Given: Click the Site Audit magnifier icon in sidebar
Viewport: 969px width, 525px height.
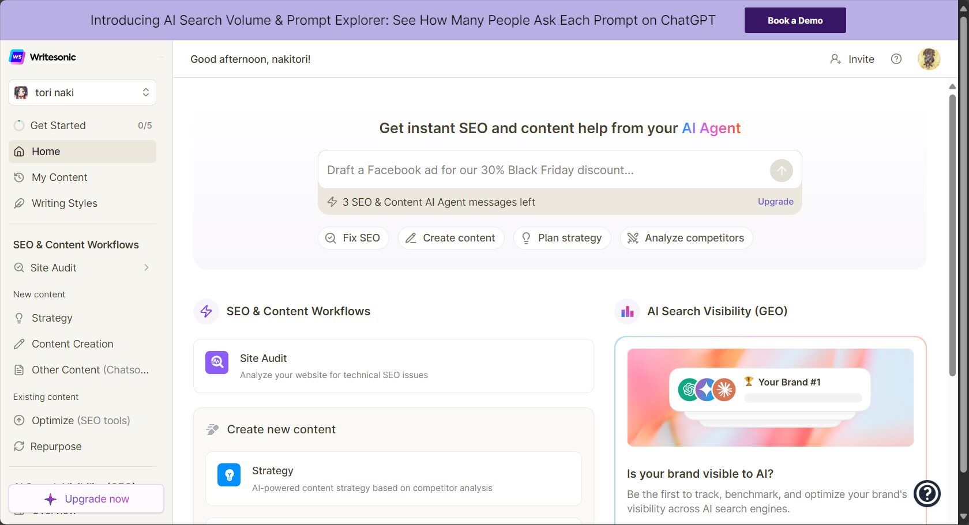Looking at the screenshot, I should (x=19, y=267).
